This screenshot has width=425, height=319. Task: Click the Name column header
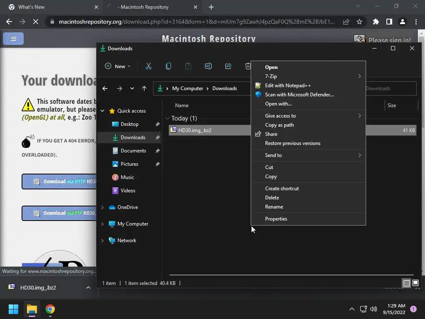[x=182, y=106]
